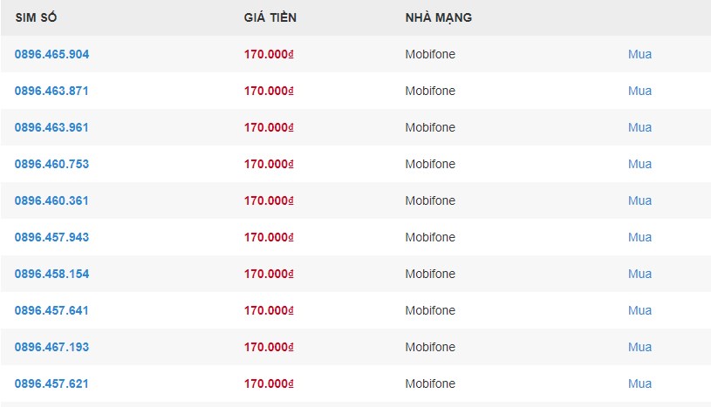The height and width of the screenshot is (407, 711).
Task: Open SIM number 0896.457.621
Action: [51, 383]
